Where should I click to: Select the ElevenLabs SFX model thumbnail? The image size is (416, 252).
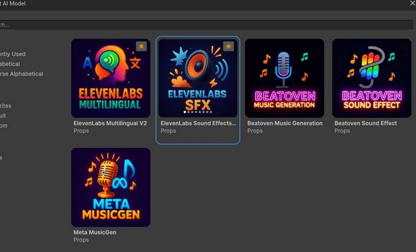click(x=198, y=78)
